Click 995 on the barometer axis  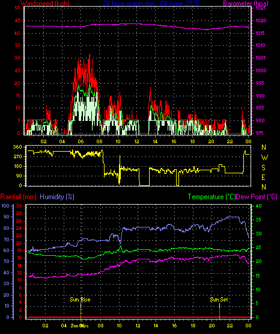pos(260,83)
